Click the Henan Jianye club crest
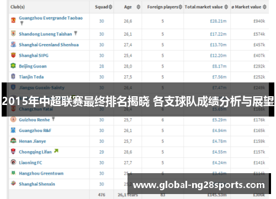The image size is (276, 199). click(x=13, y=141)
